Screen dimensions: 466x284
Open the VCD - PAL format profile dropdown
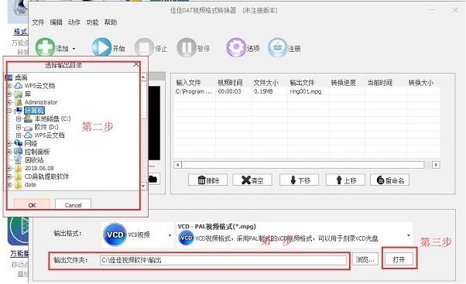click(x=409, y=235)
